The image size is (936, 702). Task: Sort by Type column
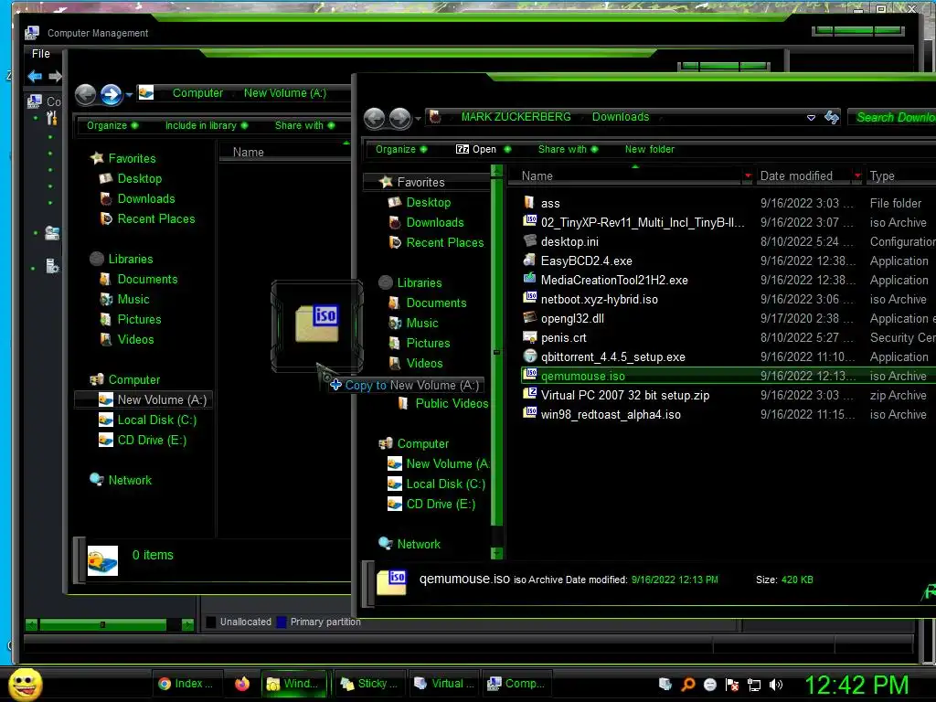point(882,176)
